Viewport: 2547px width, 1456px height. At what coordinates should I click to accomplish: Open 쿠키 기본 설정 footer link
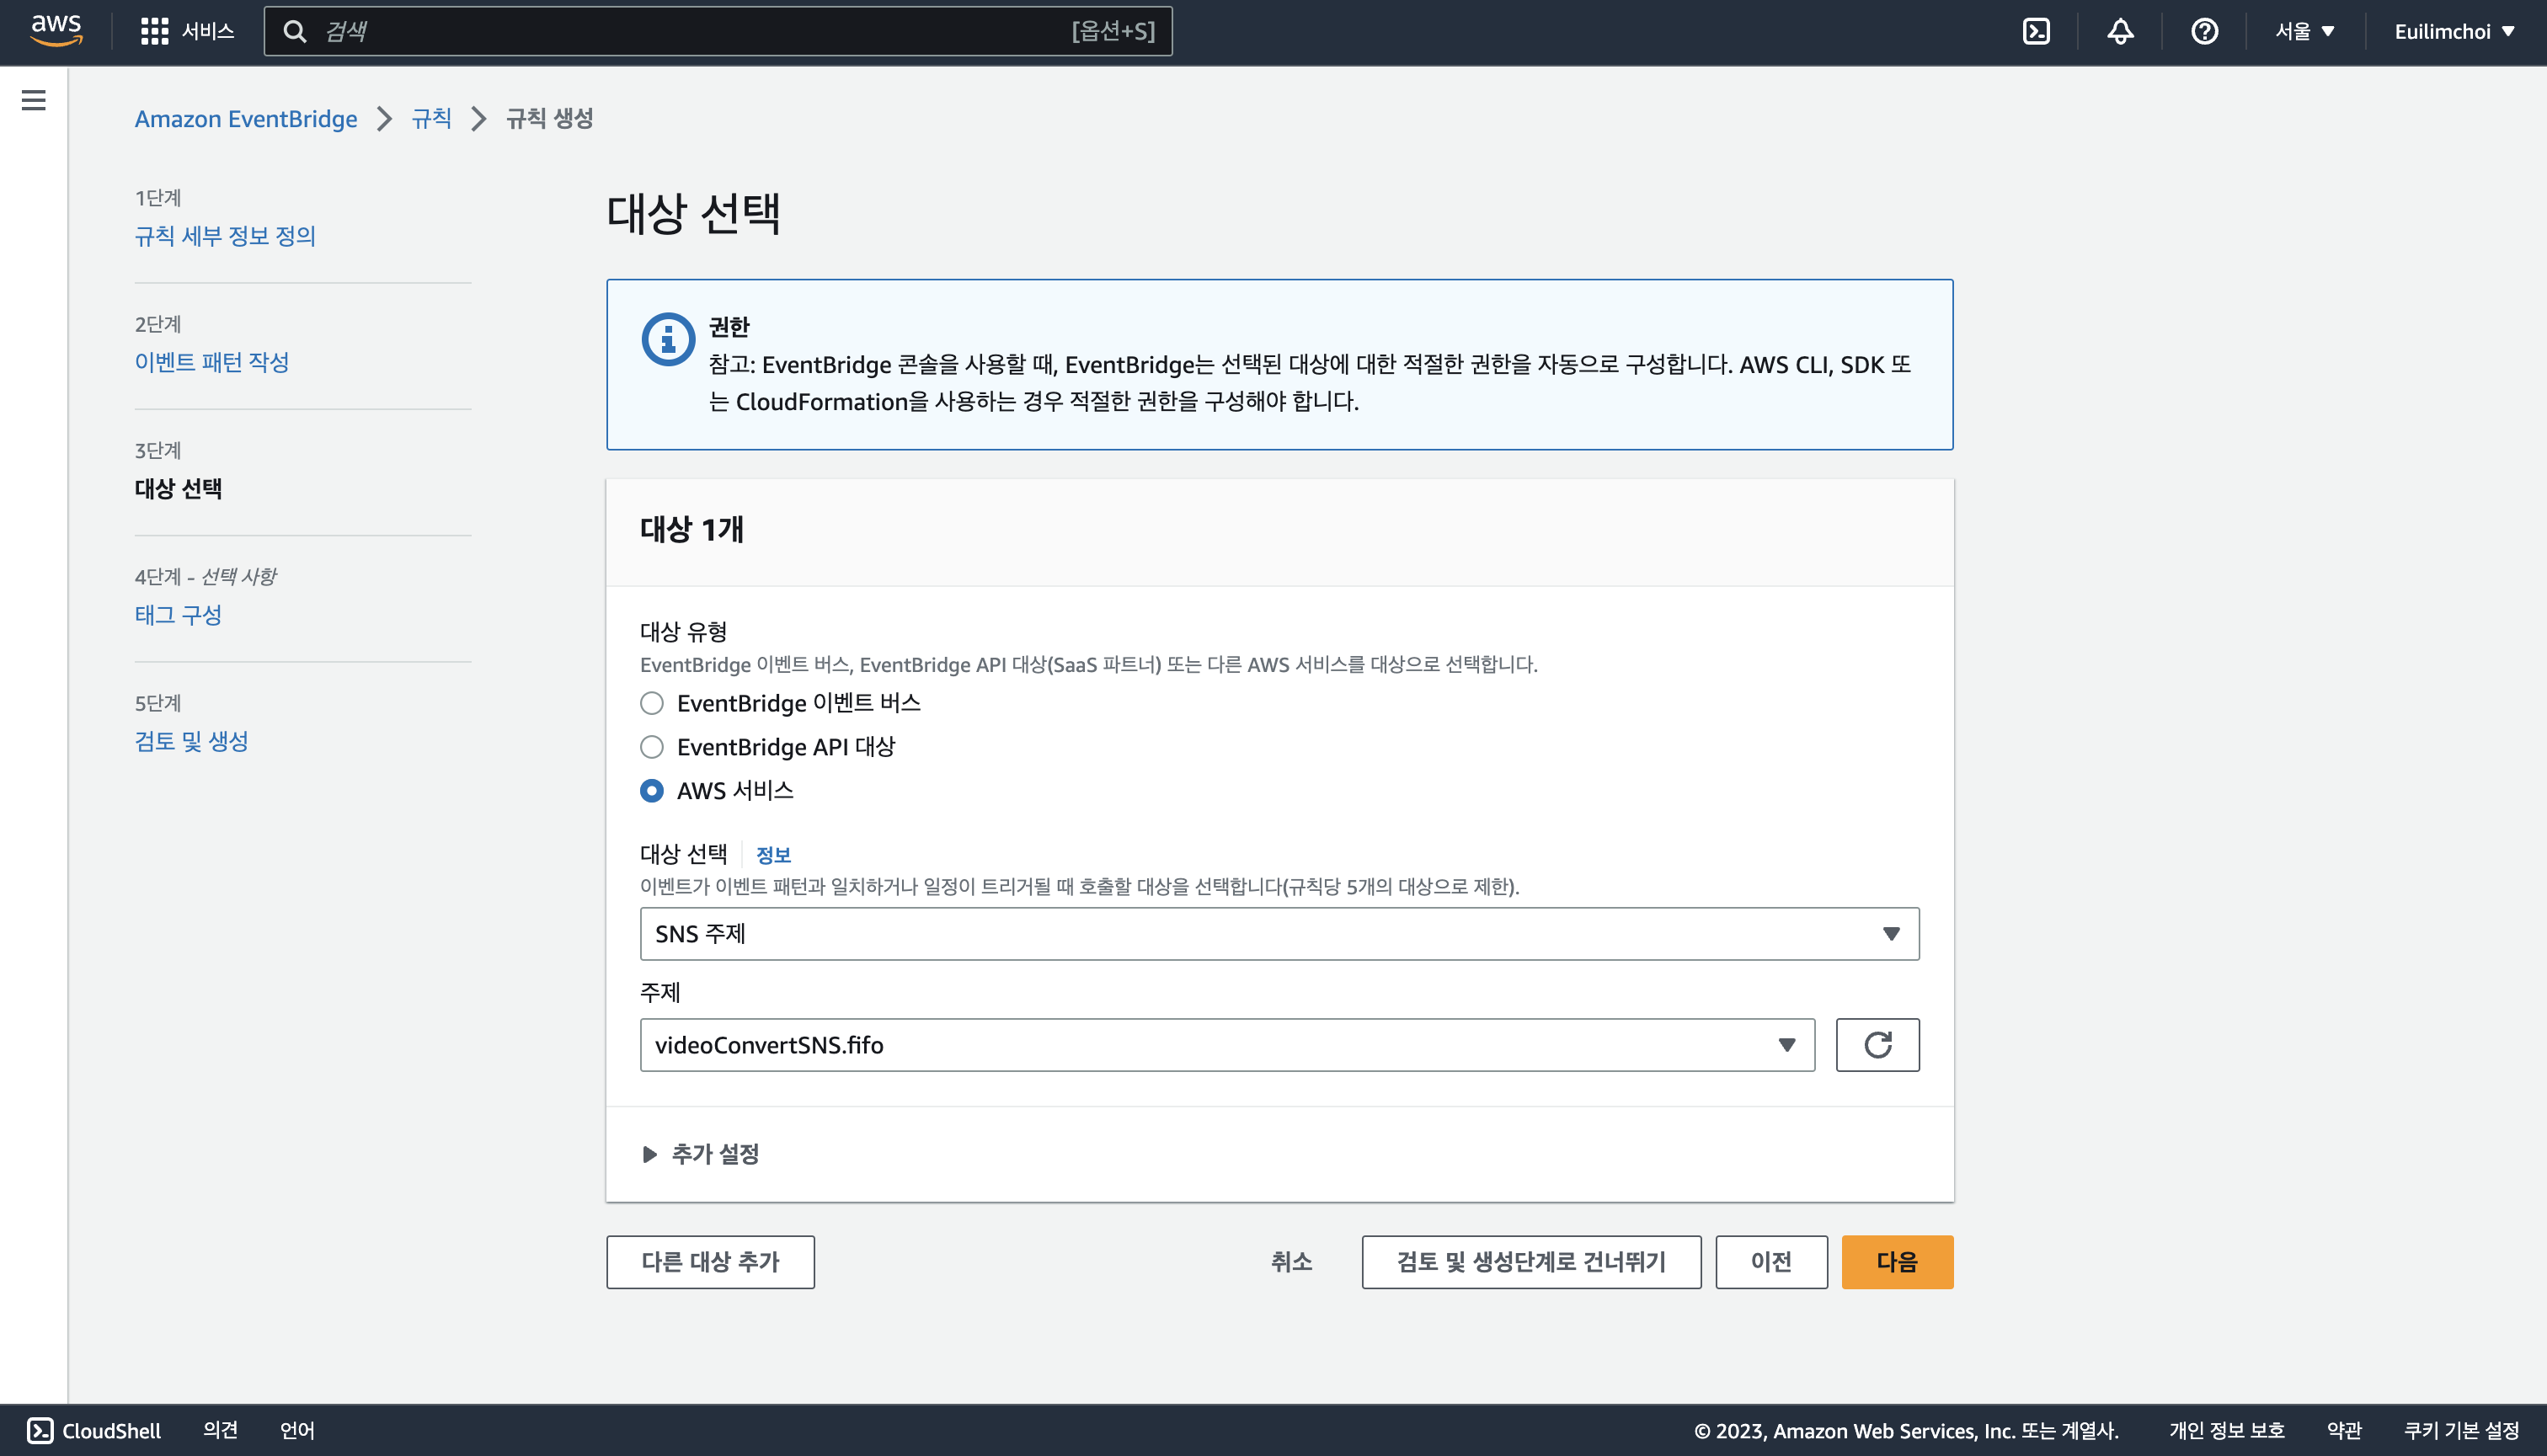coord(2461,1430)
